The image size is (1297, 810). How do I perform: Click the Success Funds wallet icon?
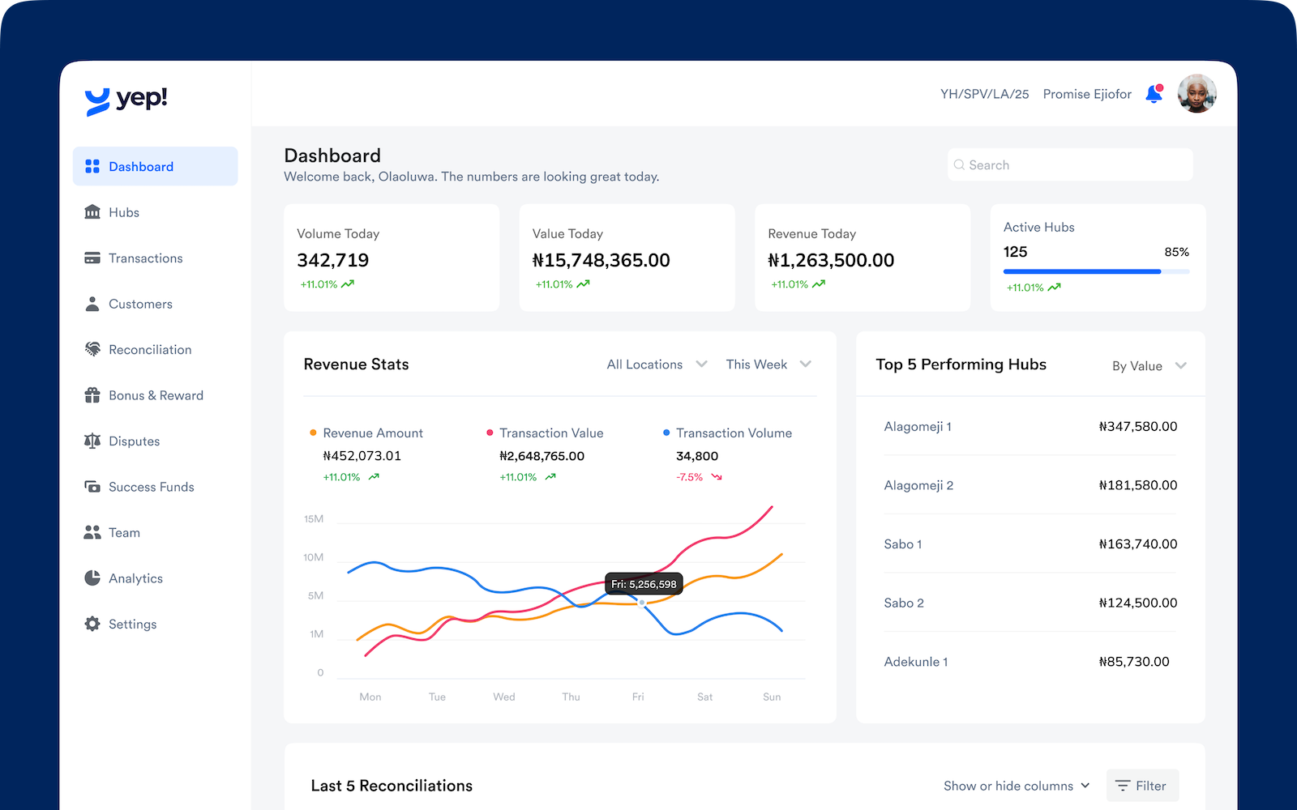92,487
